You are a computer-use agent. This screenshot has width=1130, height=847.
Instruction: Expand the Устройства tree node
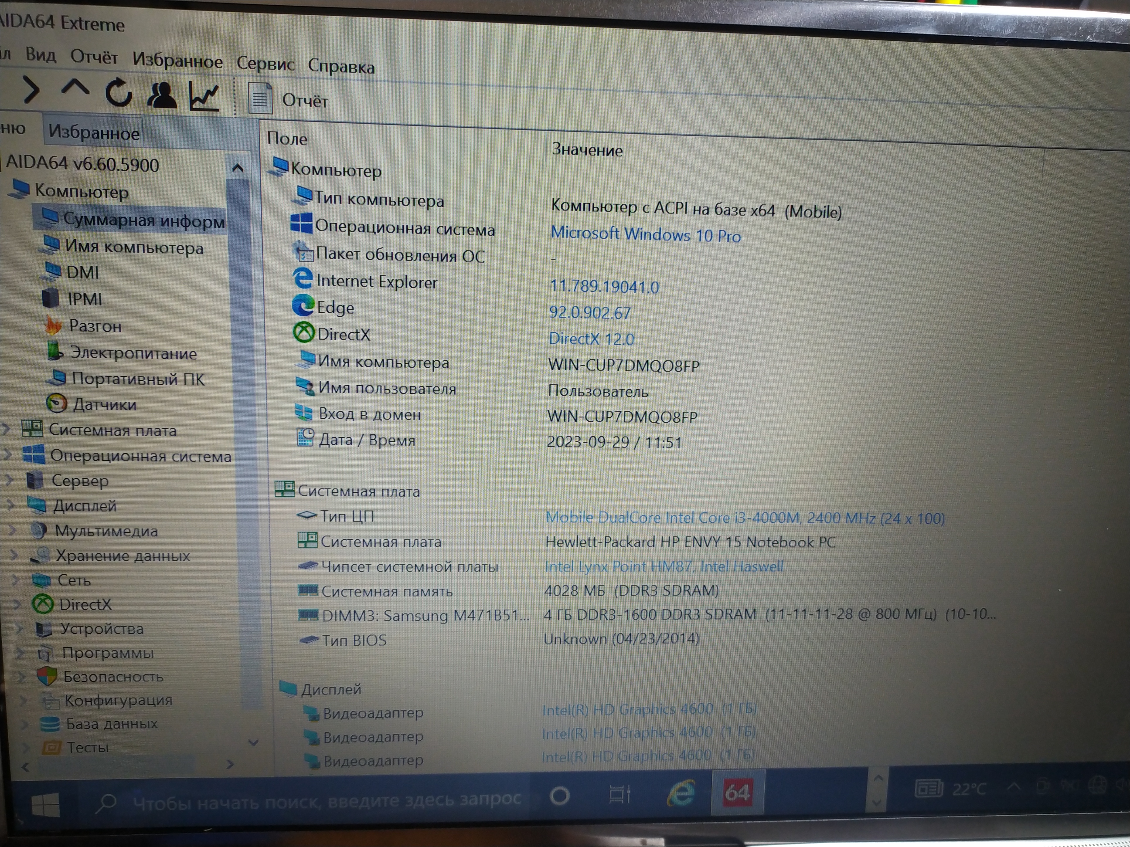click(20, 628)
